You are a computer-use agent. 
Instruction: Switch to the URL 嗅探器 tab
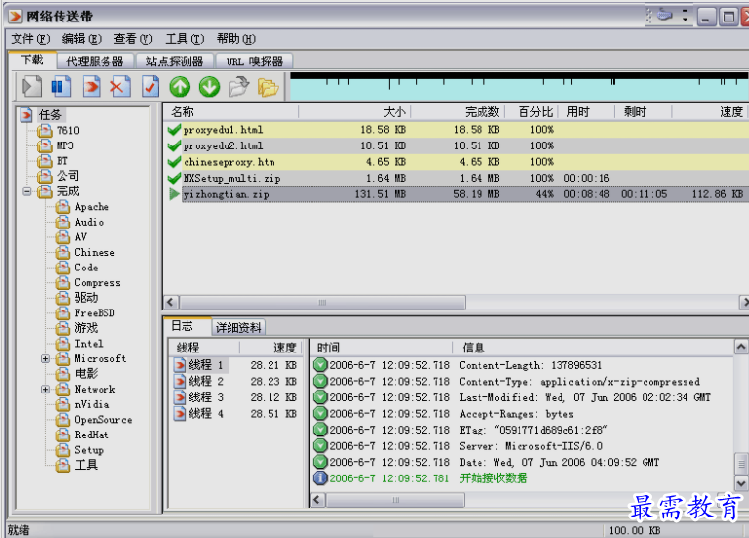point(254,62)
